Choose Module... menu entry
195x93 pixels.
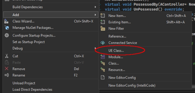(x=145, y=57)
